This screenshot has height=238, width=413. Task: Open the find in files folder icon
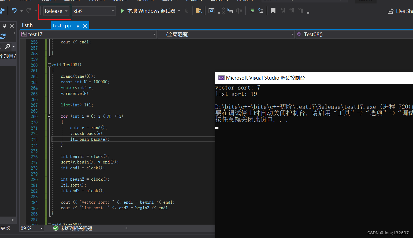point(199,11)
